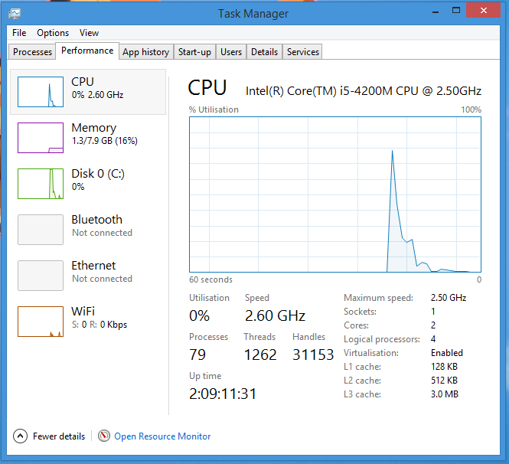Select the Ethernet graph thumbnail
Screen dimensions: 509x464
pyautogui.click(x=41, y=276)
